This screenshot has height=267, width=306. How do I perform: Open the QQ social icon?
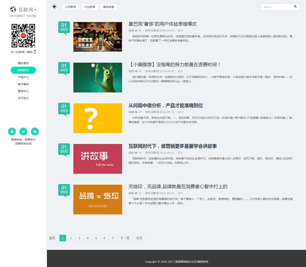click(x=12, y=132)
